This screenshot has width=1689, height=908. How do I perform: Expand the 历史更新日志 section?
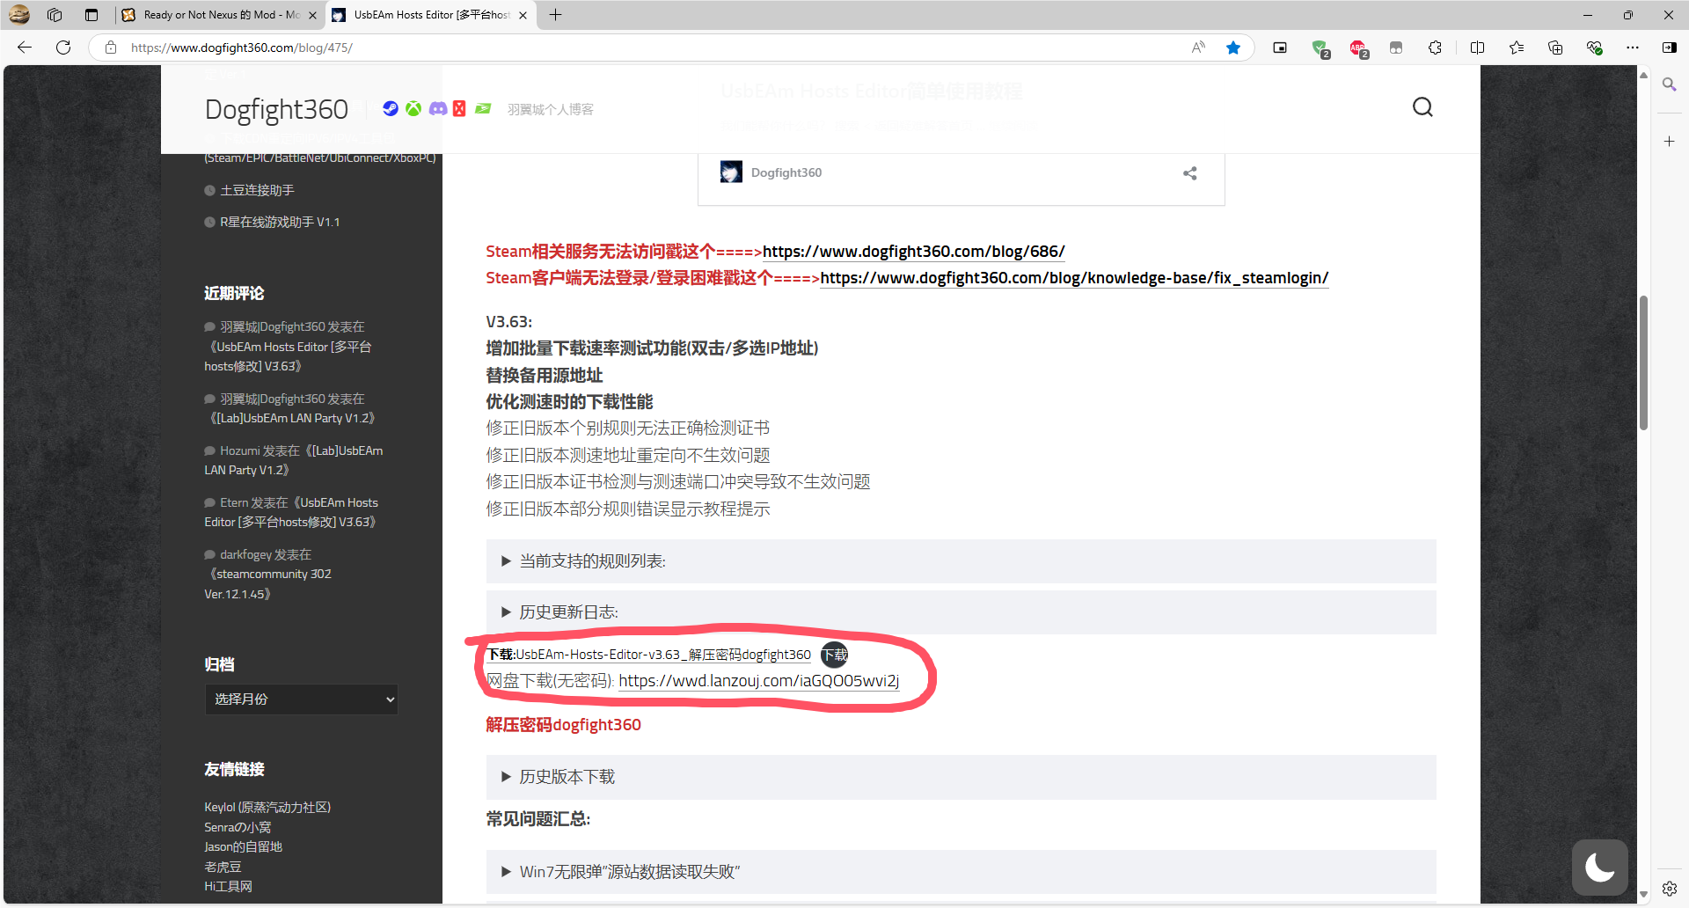pos(961,612)
